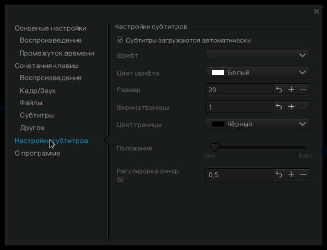Select Настройки субтитров in sidebar
This screenshot has width=327, height=250.
(51, 141)
